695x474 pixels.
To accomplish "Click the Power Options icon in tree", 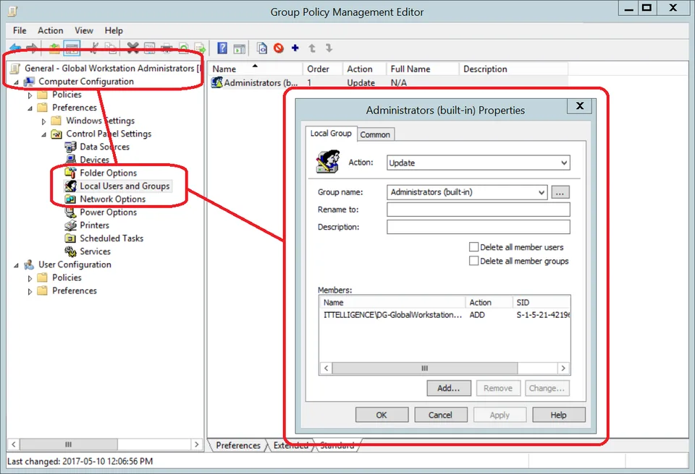I will click(70, 212).
